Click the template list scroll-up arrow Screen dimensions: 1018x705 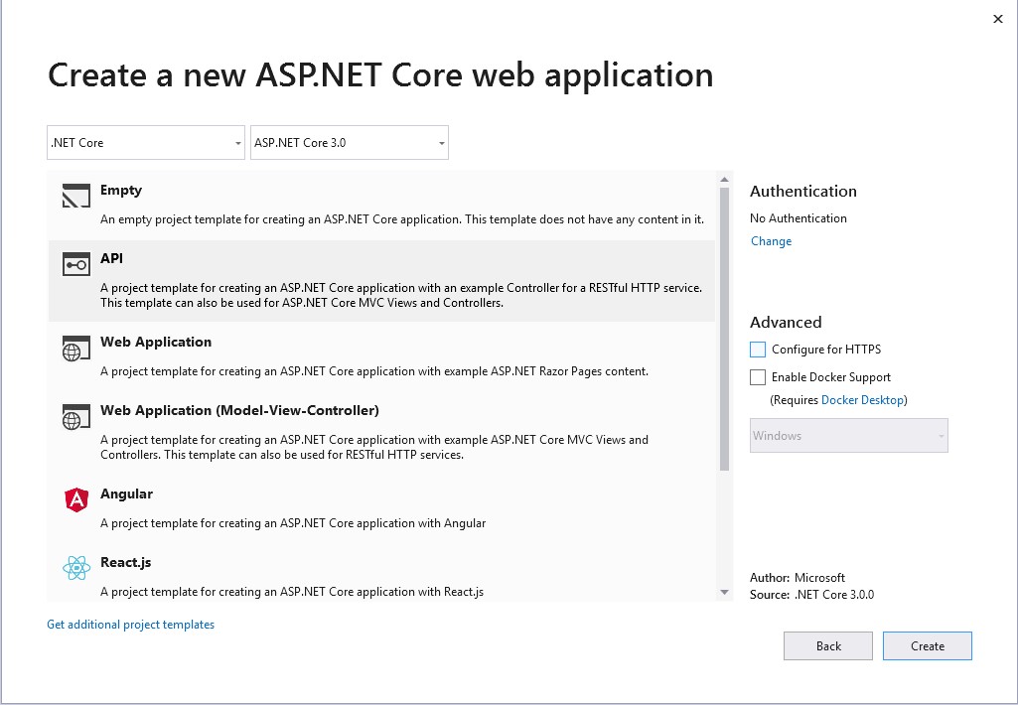point(725,180)
